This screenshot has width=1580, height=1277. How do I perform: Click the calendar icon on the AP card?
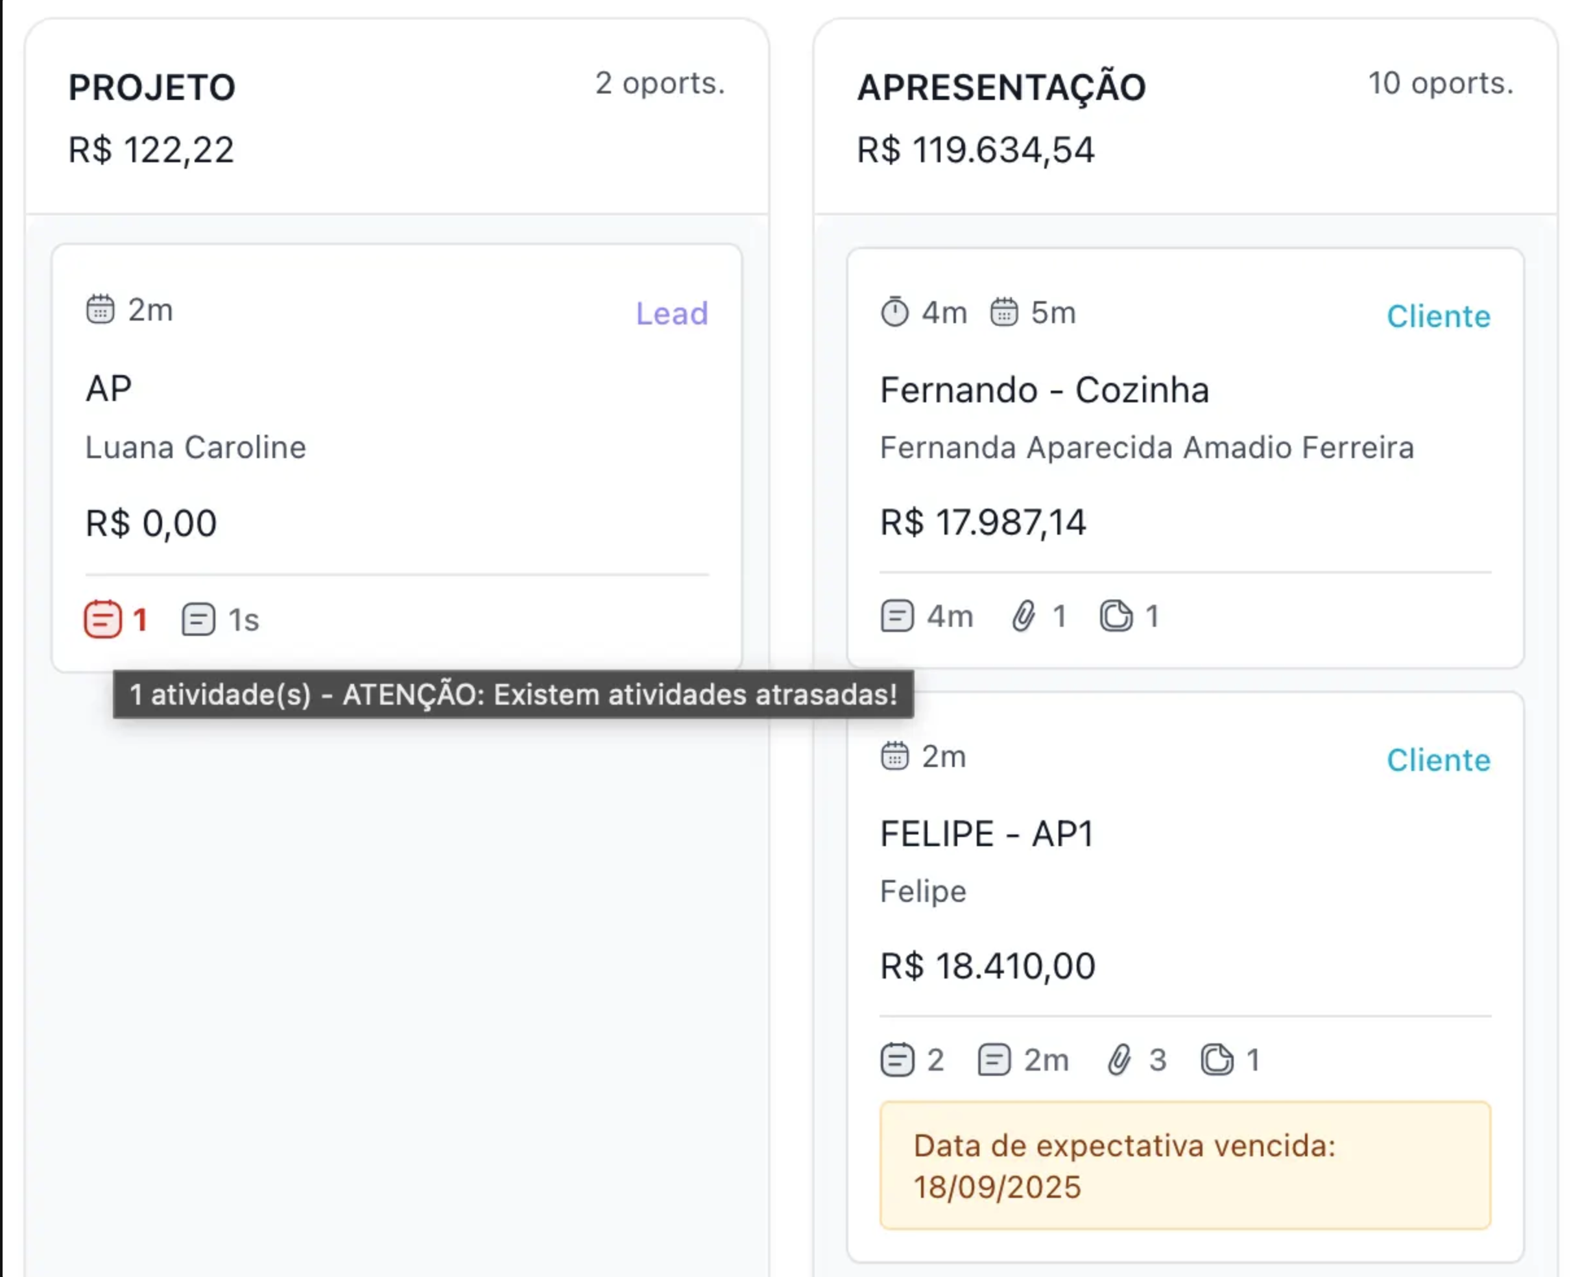(100, 310)
